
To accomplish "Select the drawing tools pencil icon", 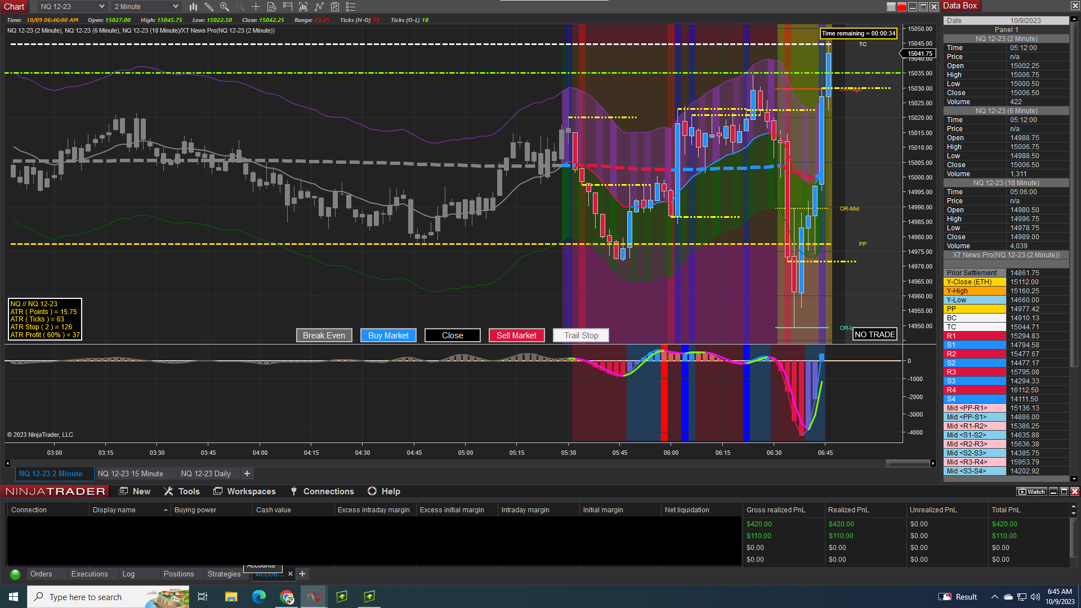I will click(x=208, y=7).
